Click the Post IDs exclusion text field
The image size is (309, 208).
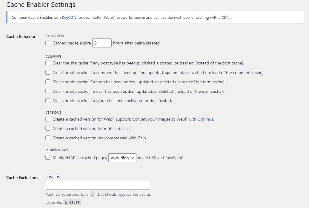click(98, 185)
